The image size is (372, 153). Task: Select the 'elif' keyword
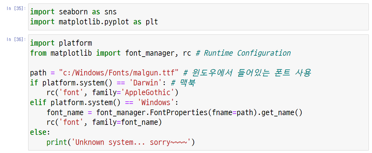(x=38, y=103)
